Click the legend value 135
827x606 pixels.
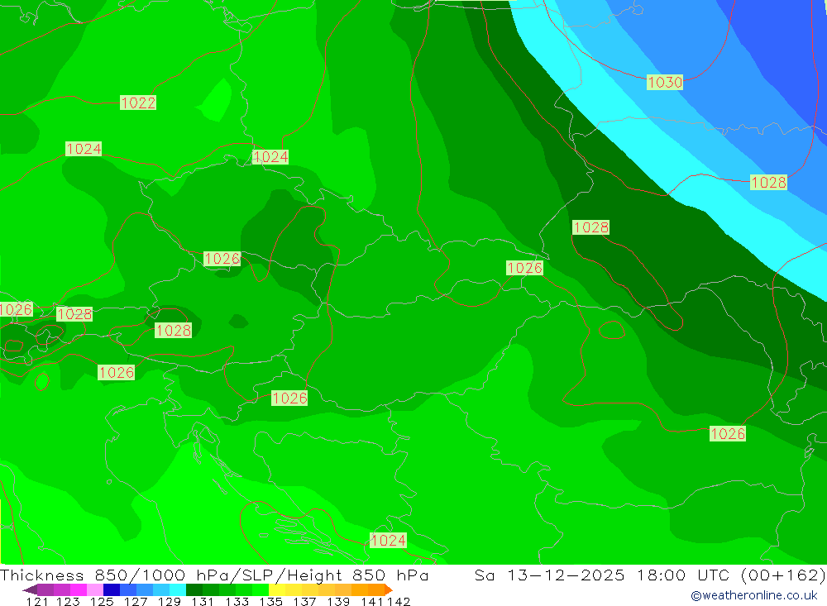271,602
